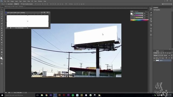Toggle the type layer filter icon

point(165,53)
